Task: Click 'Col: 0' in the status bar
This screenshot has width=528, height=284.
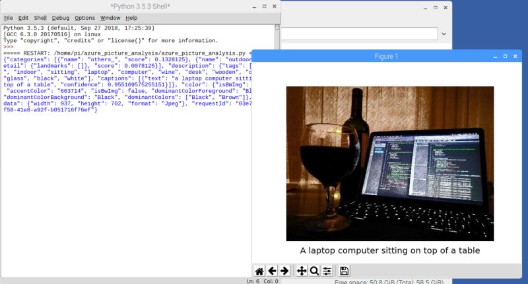Action: tap(271, 281)
